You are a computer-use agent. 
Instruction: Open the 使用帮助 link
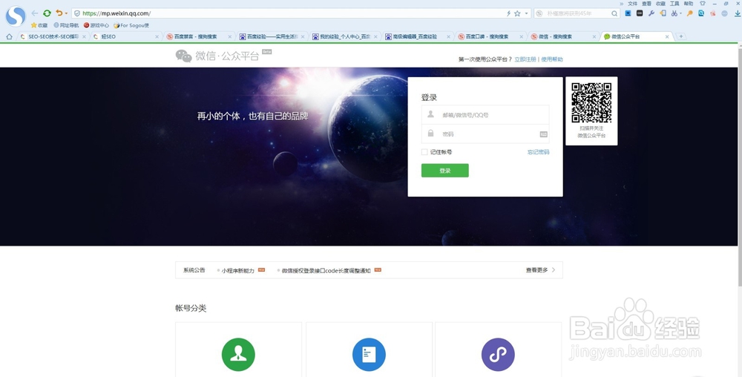pos(552,59)
